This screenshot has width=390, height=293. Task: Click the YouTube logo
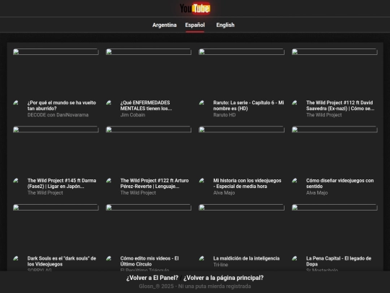pyautogui.click(x=195, y=9)
